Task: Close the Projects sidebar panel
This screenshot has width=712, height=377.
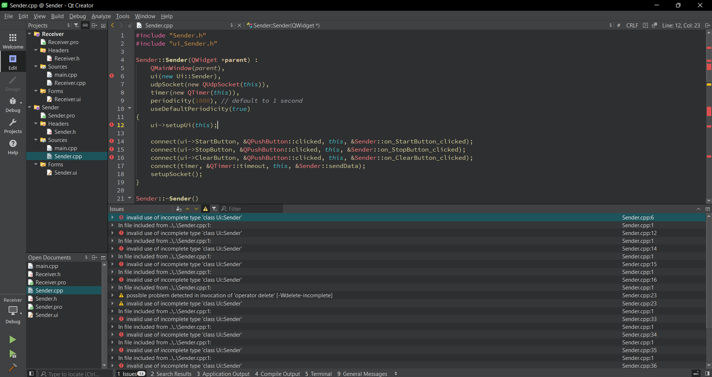Action: click(103, 25)
